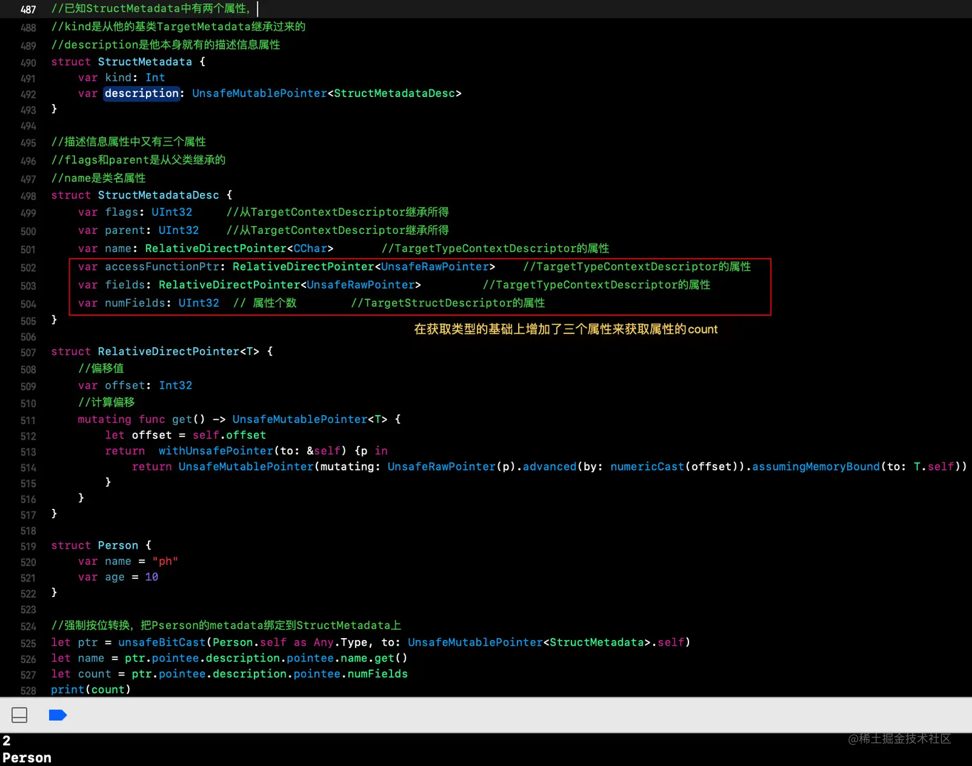
Task: Click the "advanced" method call on line 514
Action: pos(550,467)
